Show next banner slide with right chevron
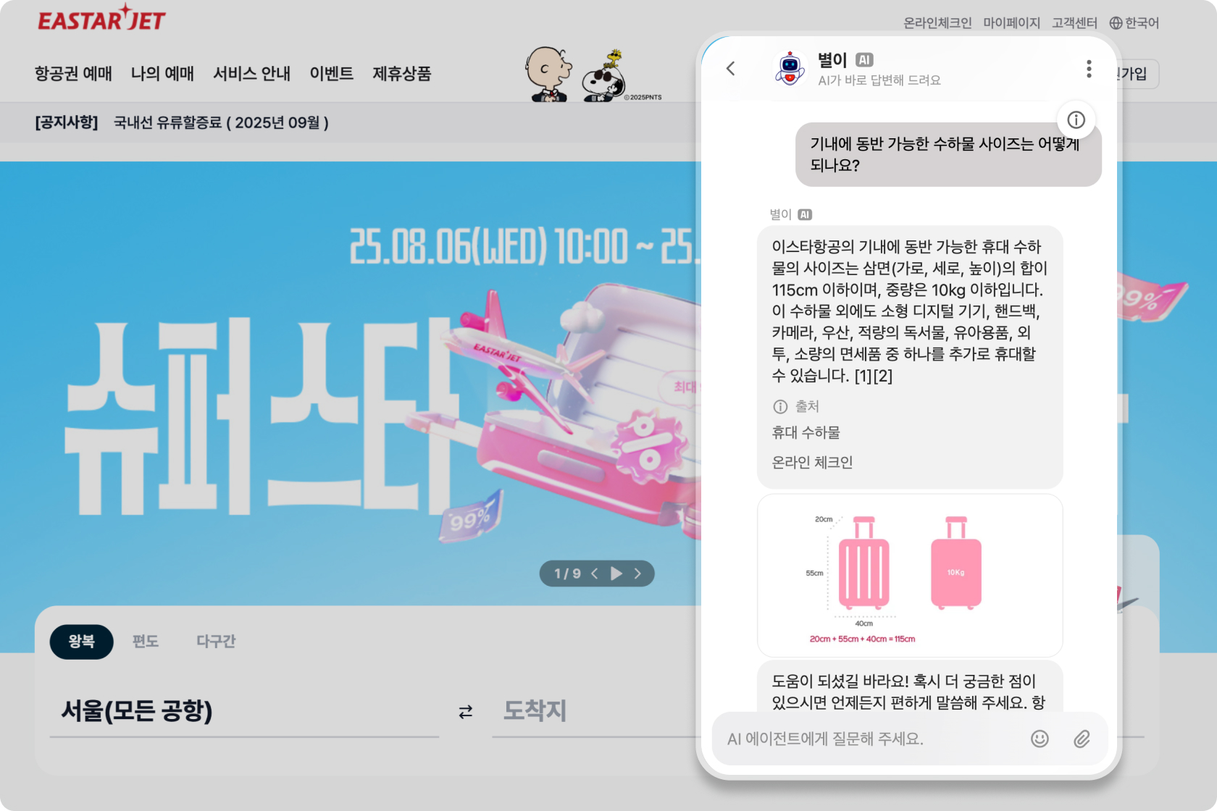 coord(637,573)
